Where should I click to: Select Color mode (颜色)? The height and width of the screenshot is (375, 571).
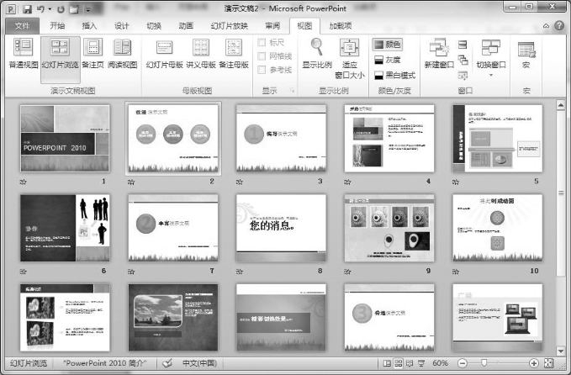point(387,45)
